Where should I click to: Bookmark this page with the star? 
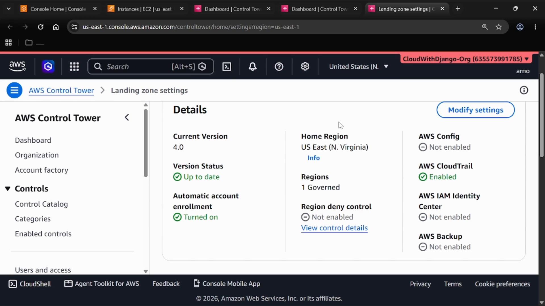(499, 27)
